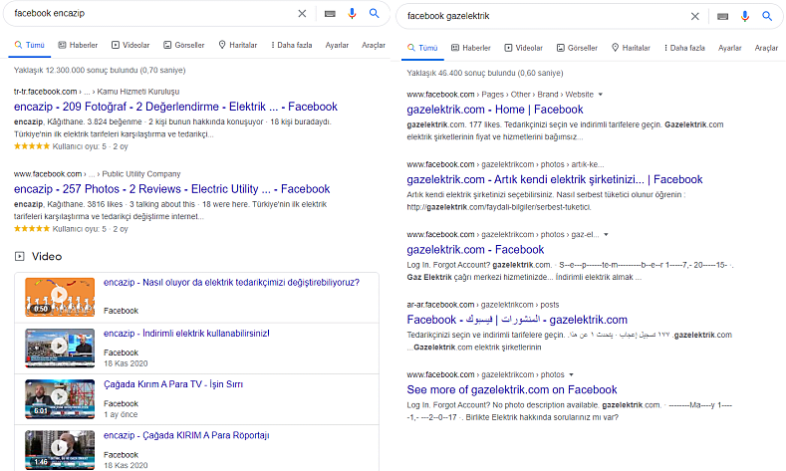Select Tümü tab in encazip results
Viewport: 786px width, 471px height.
pyautogui.click(x=30, y=45)
